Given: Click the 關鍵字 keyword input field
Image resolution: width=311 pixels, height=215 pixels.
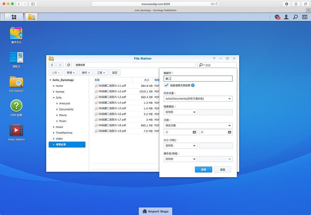Looking at the screenshot, I should point(198,79).
